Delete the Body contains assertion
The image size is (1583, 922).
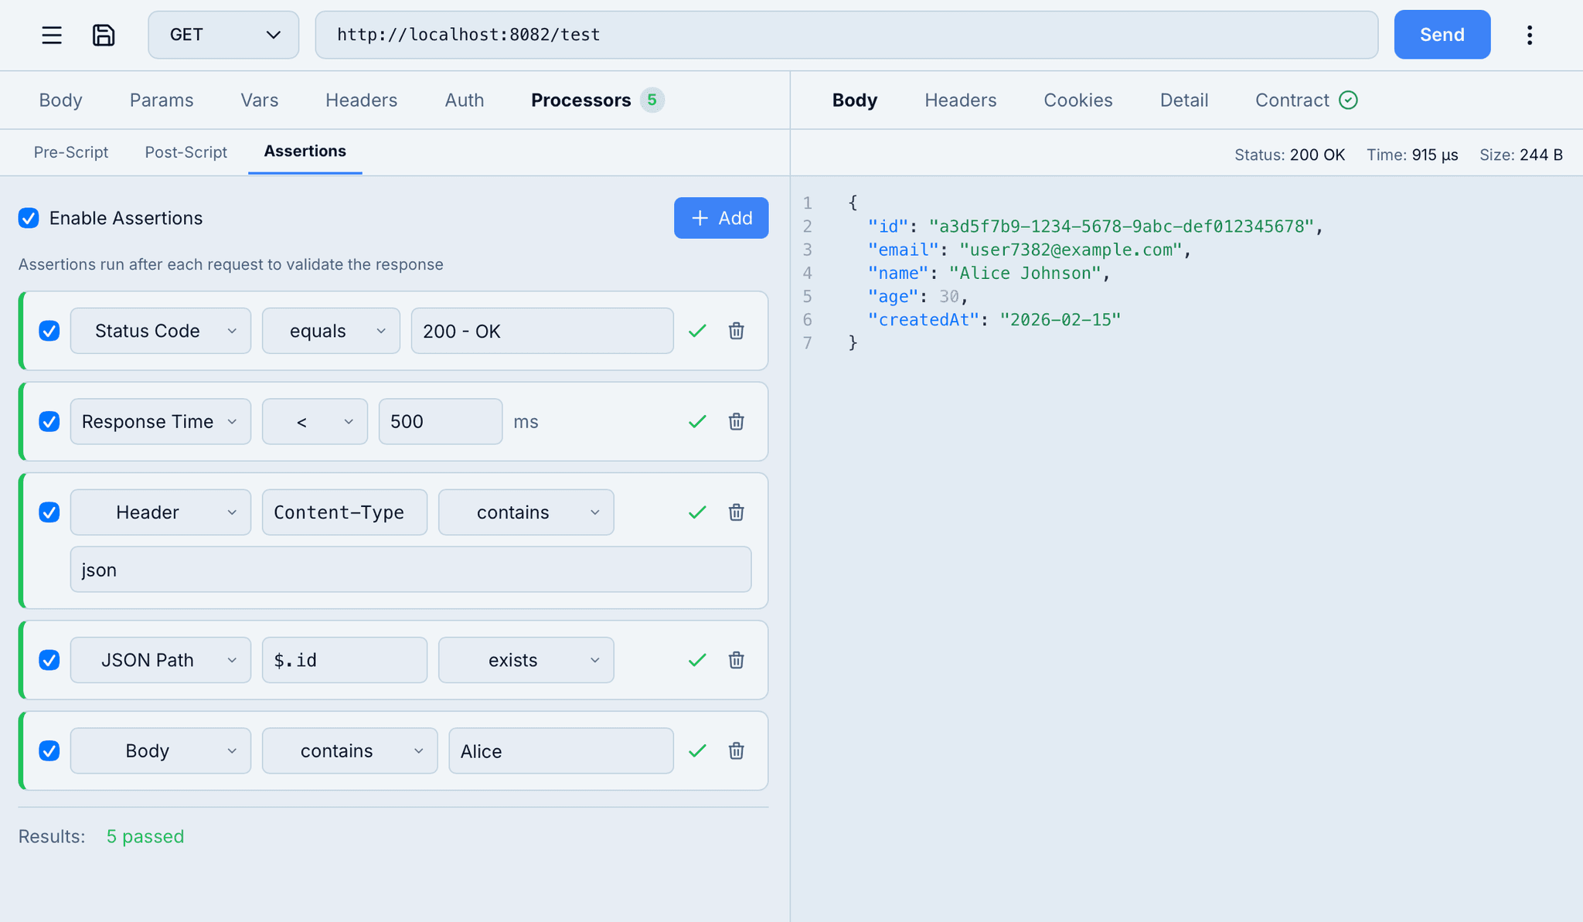[x=736, y=750]
